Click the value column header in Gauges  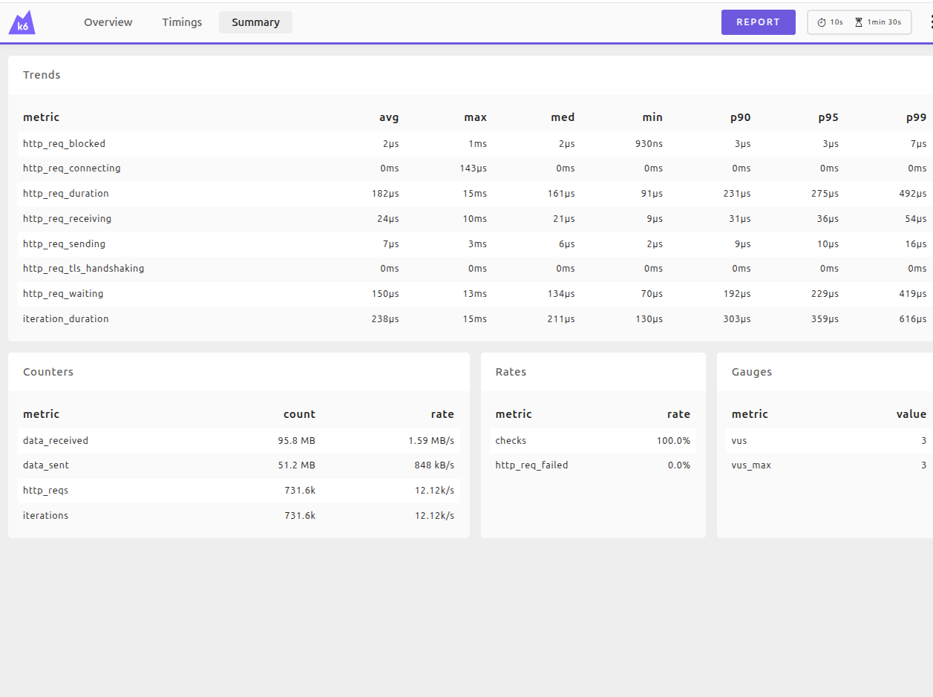pyautogui.click(x=911, y=414)
